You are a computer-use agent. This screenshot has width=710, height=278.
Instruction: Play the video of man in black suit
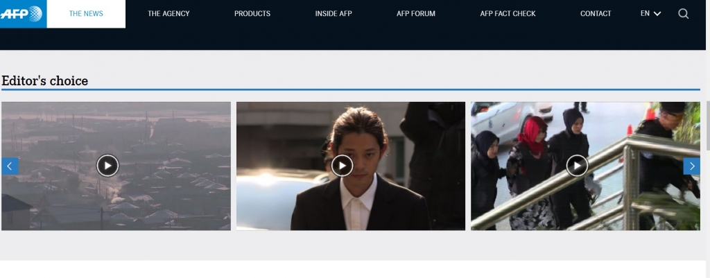(342, 166)
